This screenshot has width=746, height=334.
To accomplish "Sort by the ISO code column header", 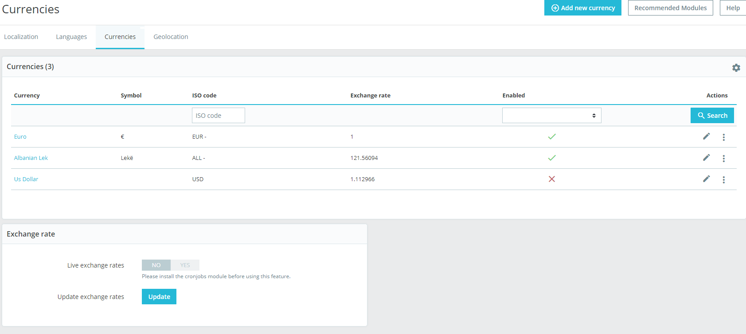I will click(204, 95).
